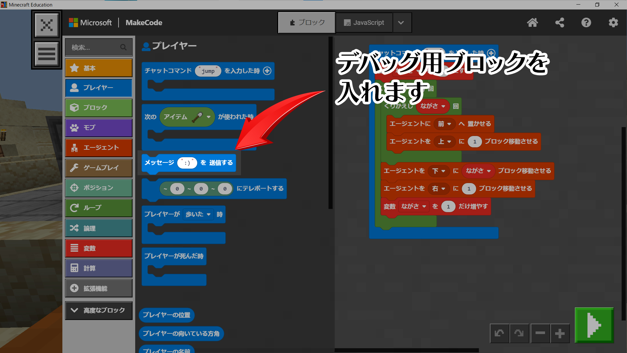Screen dimensions: 627x353
Task: Switch to the ブロック editor tab
Action: coord(307,23)
